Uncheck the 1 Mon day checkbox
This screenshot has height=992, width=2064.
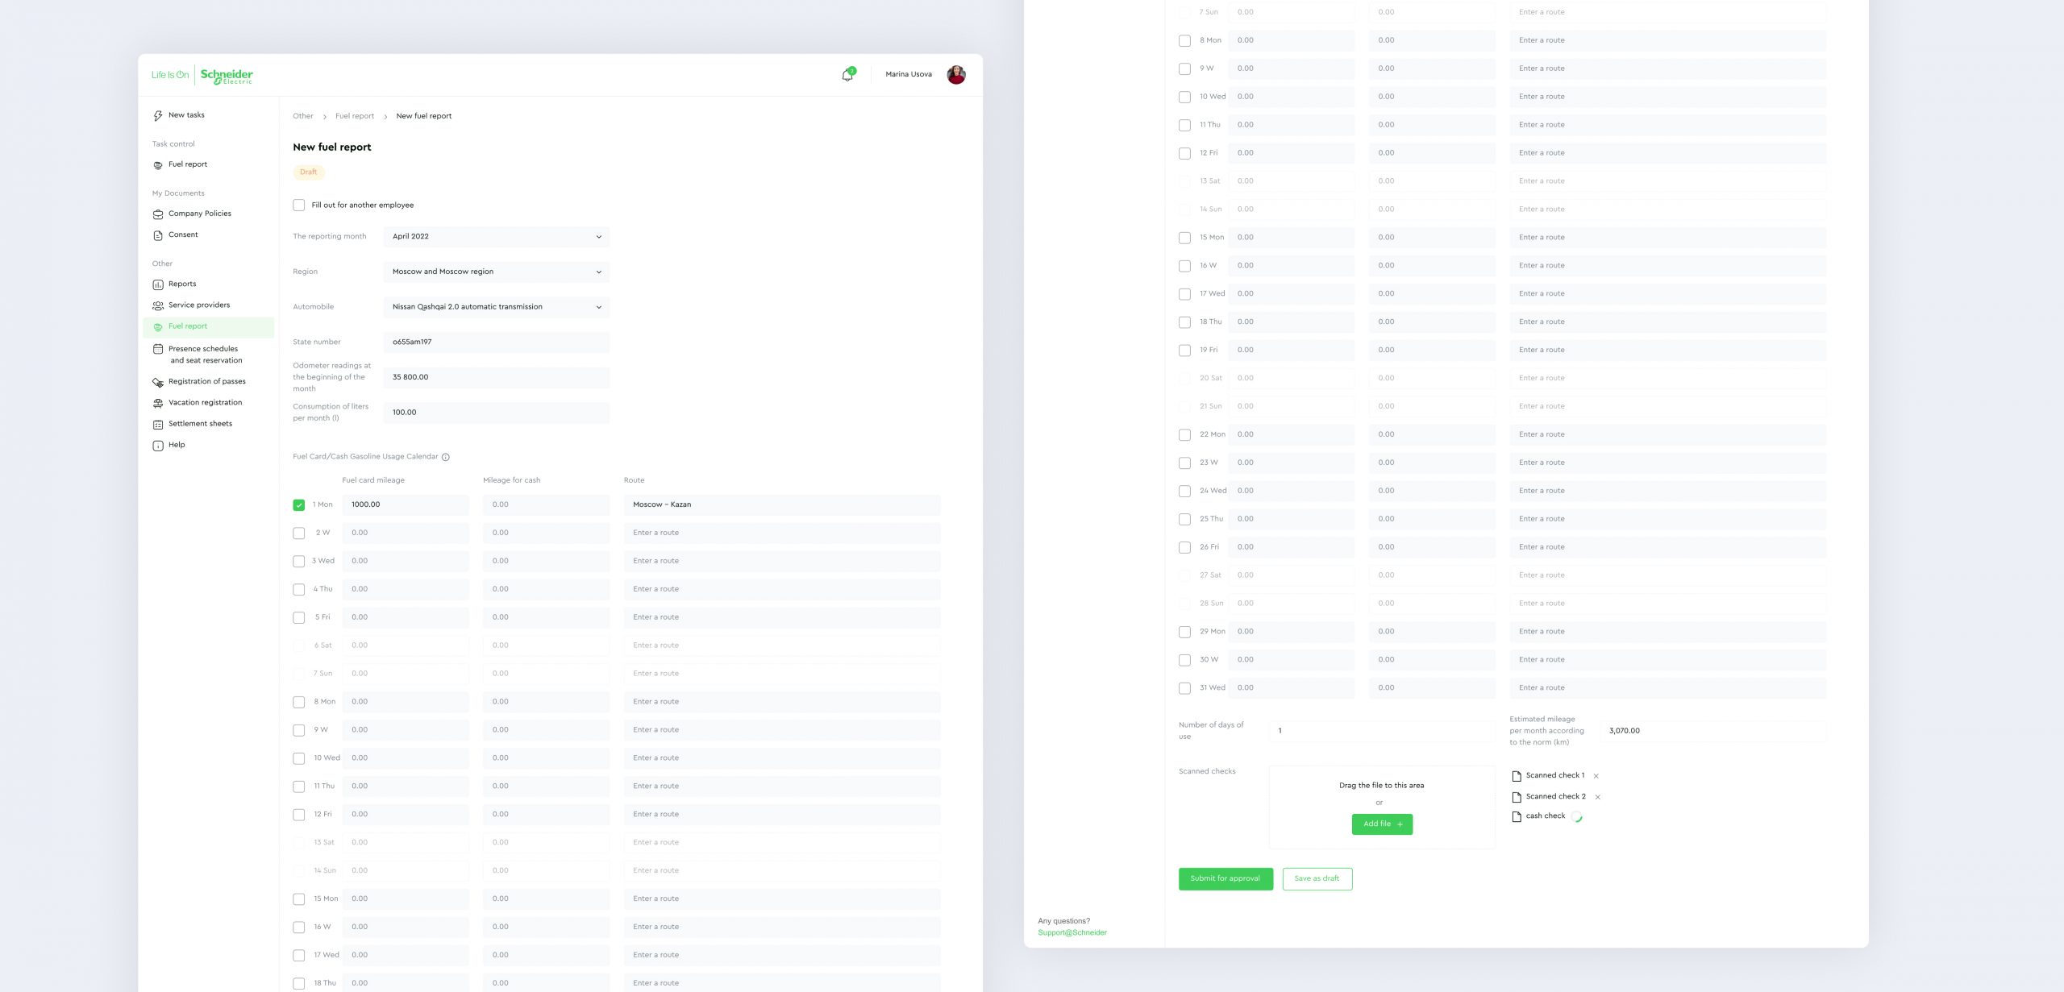[x=299, y=505]
